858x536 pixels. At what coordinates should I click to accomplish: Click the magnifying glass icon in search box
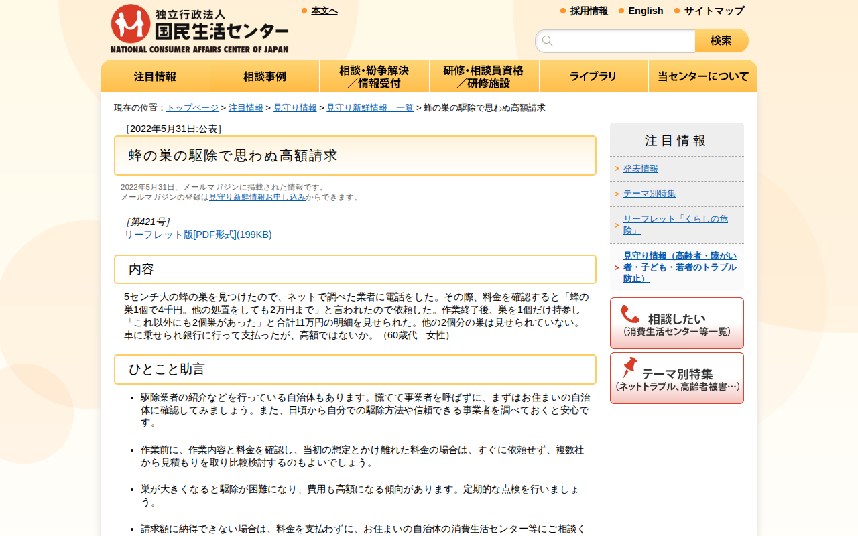(x=548, y=41)
